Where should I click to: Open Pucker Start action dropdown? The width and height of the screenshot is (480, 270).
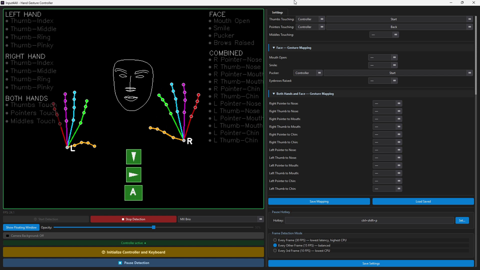click(398, 73)
